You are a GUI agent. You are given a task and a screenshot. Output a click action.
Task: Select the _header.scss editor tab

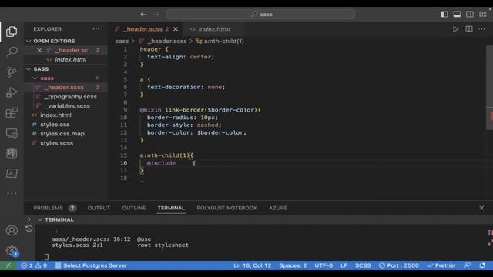tap(146, 29)
